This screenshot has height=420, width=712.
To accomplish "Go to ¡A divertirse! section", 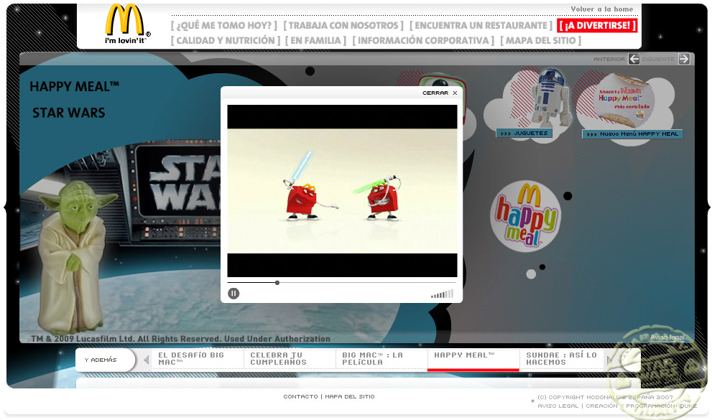I will (597, 26).
